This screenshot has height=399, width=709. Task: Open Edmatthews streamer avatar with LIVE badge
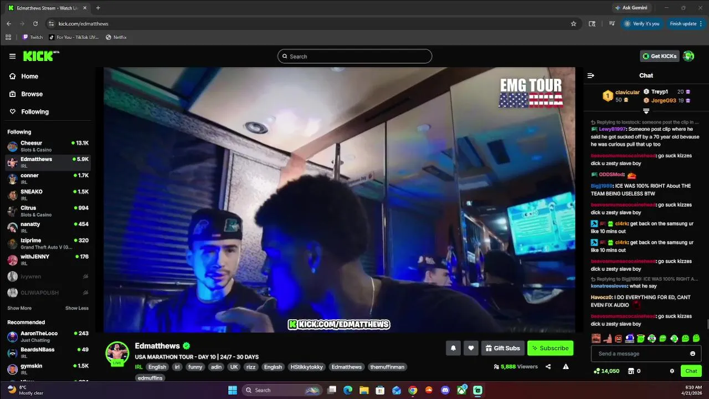(x=117, y=354)
